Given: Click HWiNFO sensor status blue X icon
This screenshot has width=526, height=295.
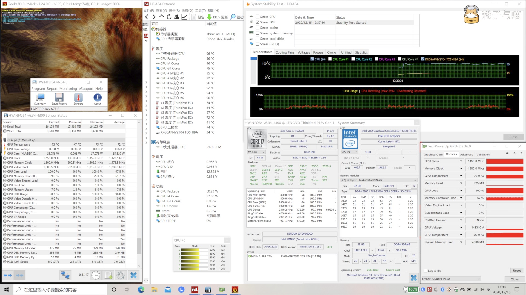Looking at the screenshot, I should (133, 275).
